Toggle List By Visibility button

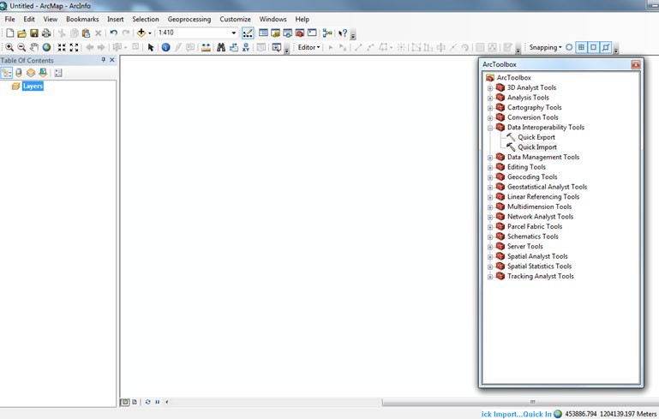pyautogui.click(x=31, y=73)
